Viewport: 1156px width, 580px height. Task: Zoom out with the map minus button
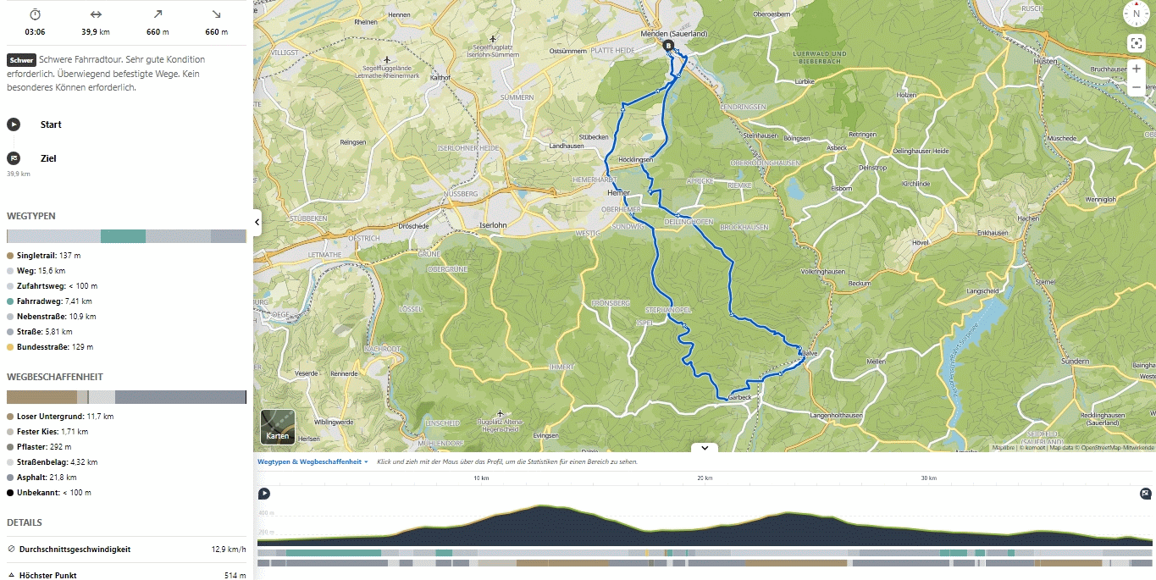coord(1136,88)
